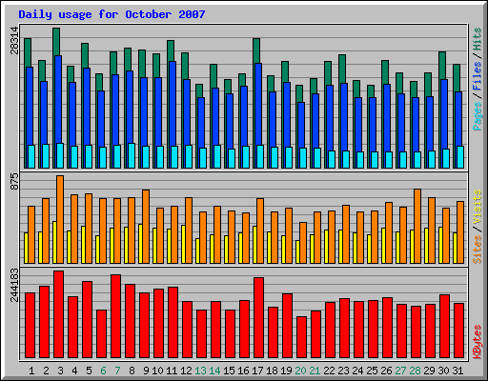
Task: Select the Visits legend label
Action: click(x=478, y=207)
